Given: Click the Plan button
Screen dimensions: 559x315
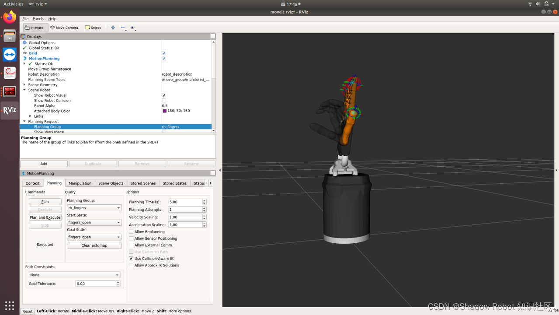Looking at the screenshot, I should (45, 202).
